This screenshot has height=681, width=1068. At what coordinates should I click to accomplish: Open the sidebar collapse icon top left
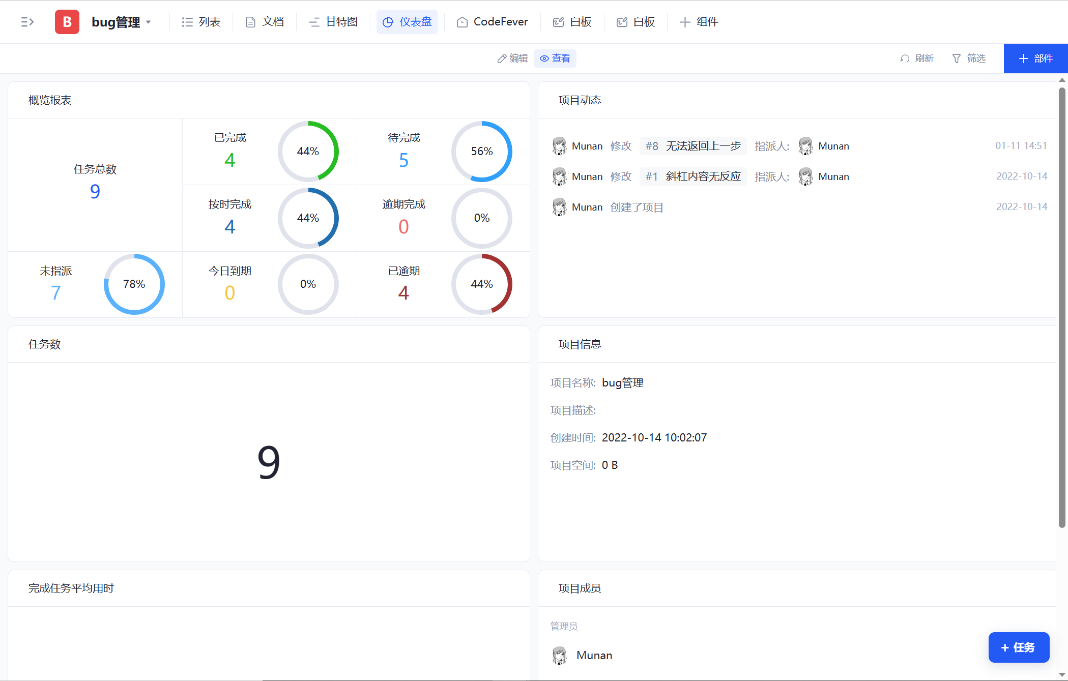click(27, 22)
